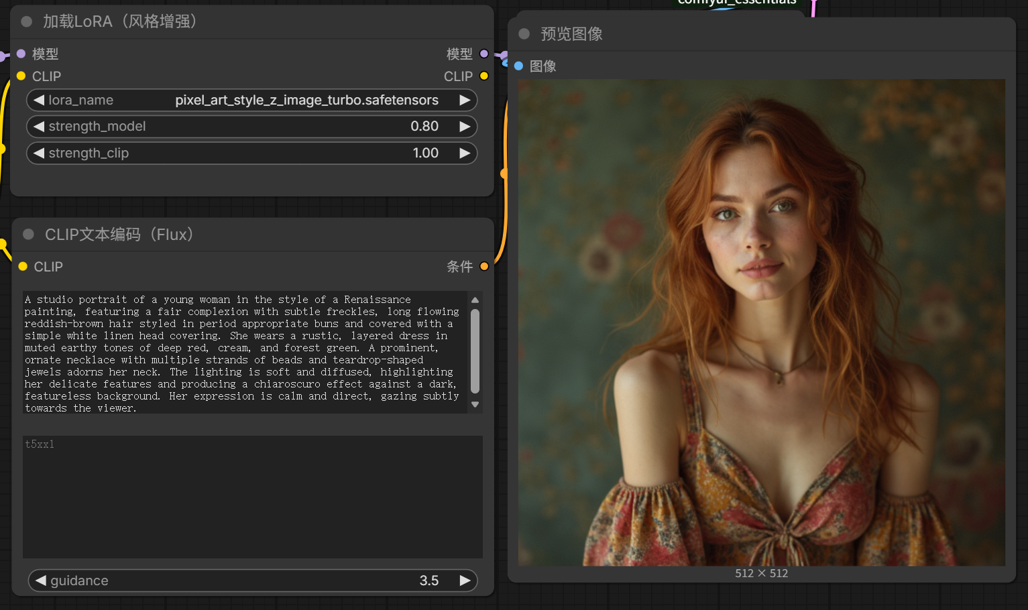Screen dimensions: 1028x610
Task: Collapse the 预览图像 node via its header dot
Action: click(524, 34)
